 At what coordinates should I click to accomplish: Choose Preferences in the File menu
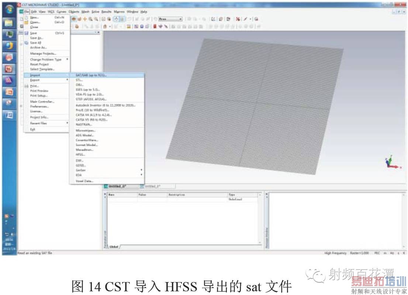click(x=47, y=106)
